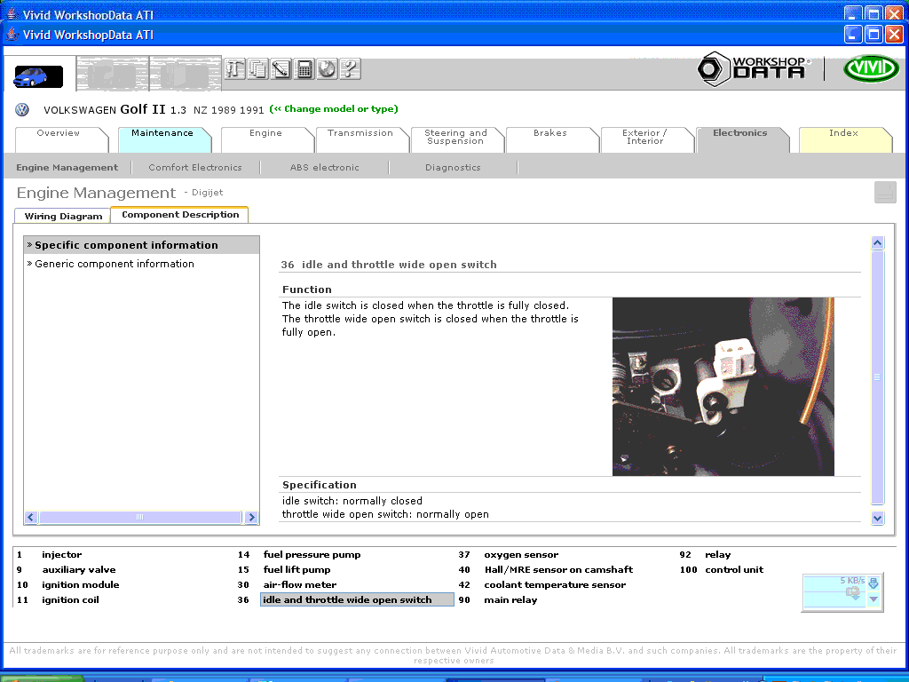The image size is (909, 682).
Task: Open the calculator tool icon
Action: click(304, 69)
